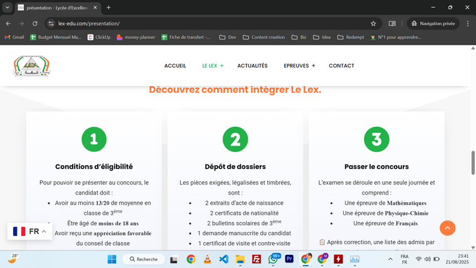
Task: Toggle the reading mode side panel icon
Action: (392, 23)
